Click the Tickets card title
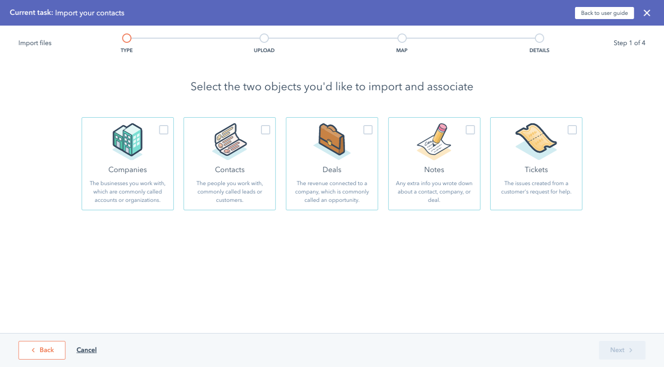Screen dimensions: 664x367 (536, 170)
